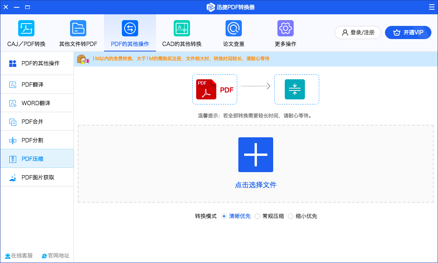This screenshot has width=438, height=263.
Task: Click the PDF分割 sidebar label
Action: click(x=33, y=140)
